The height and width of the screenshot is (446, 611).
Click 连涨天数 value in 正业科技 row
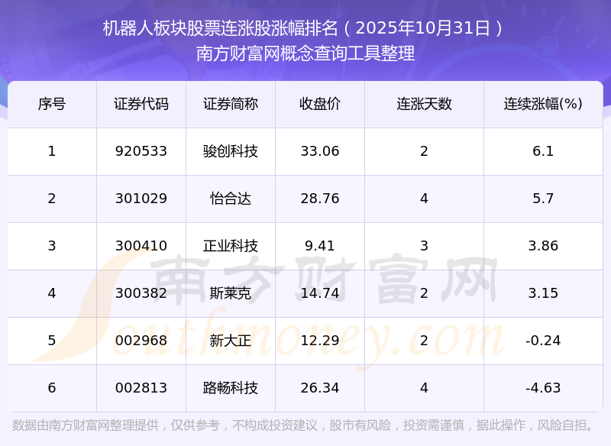424,246
